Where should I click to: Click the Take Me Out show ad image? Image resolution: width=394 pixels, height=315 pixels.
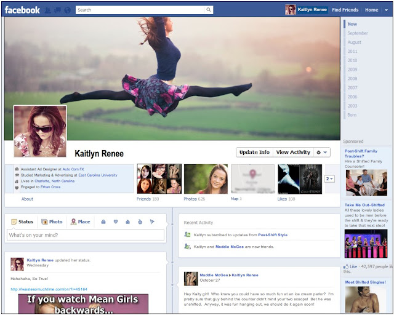366,244
